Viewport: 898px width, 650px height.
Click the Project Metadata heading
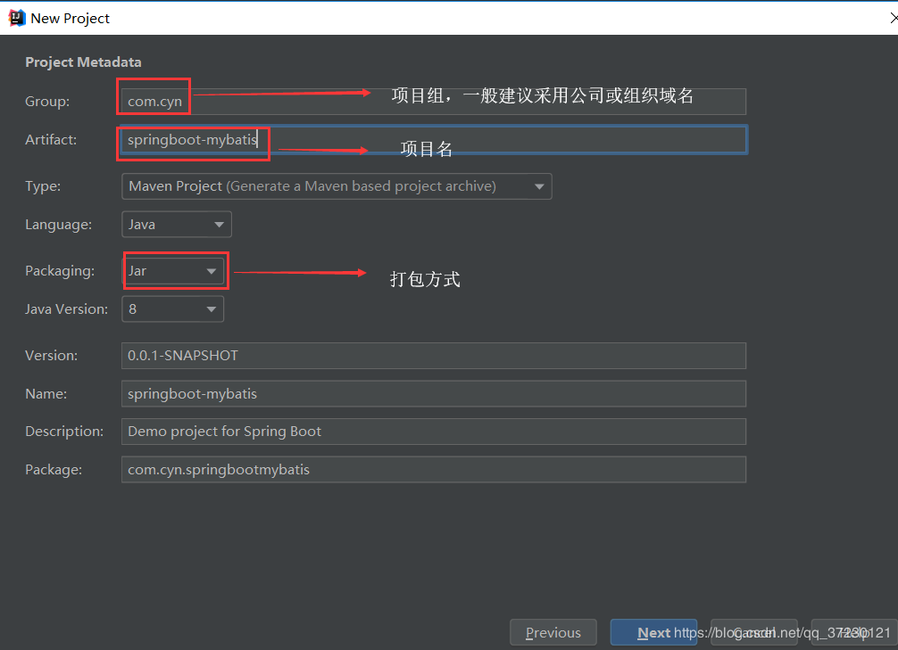(x=83, y=62)
